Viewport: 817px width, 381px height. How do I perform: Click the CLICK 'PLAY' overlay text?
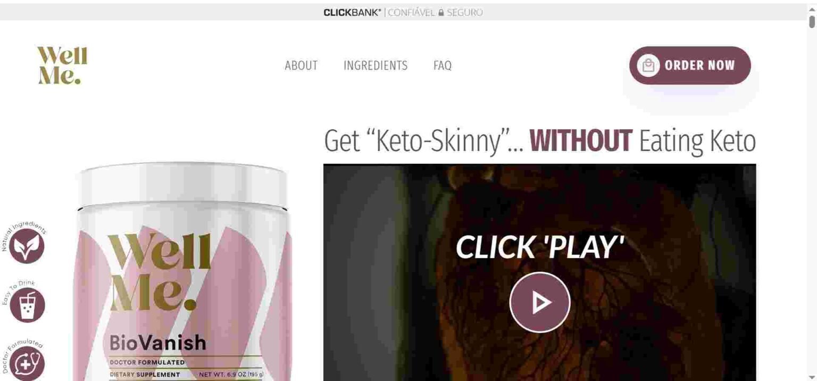pyautogui.click(x=539, y=248)
